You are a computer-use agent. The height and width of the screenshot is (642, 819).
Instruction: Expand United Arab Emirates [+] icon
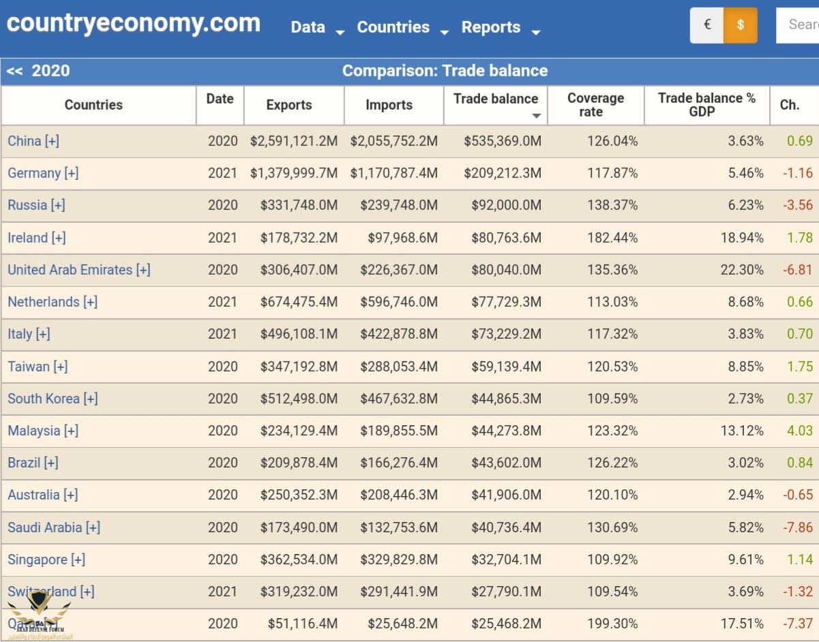[x=143, y=270]
